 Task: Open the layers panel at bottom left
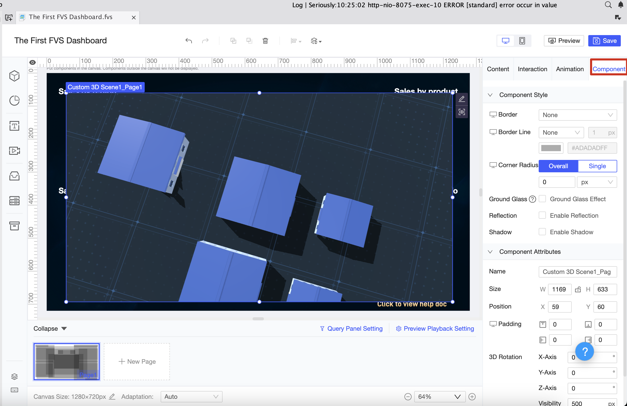14,376
